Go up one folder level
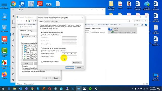The width and height of the screenshot is (162, 91). click(x=26, y=21)
